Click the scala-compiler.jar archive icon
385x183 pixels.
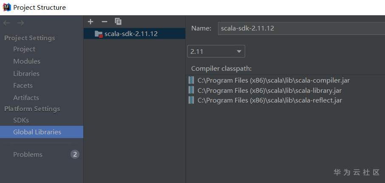click(x=191, y=80)
